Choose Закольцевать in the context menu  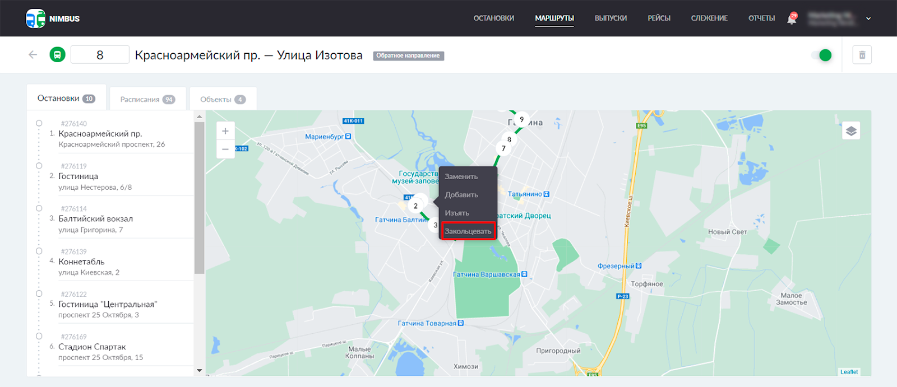point(468,231)
